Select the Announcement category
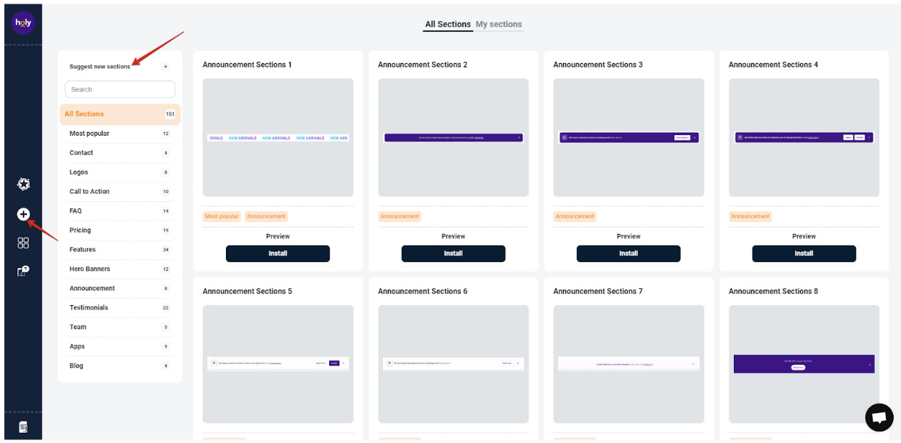This screenshot has width=901, height=443. [x=120, y=288]
